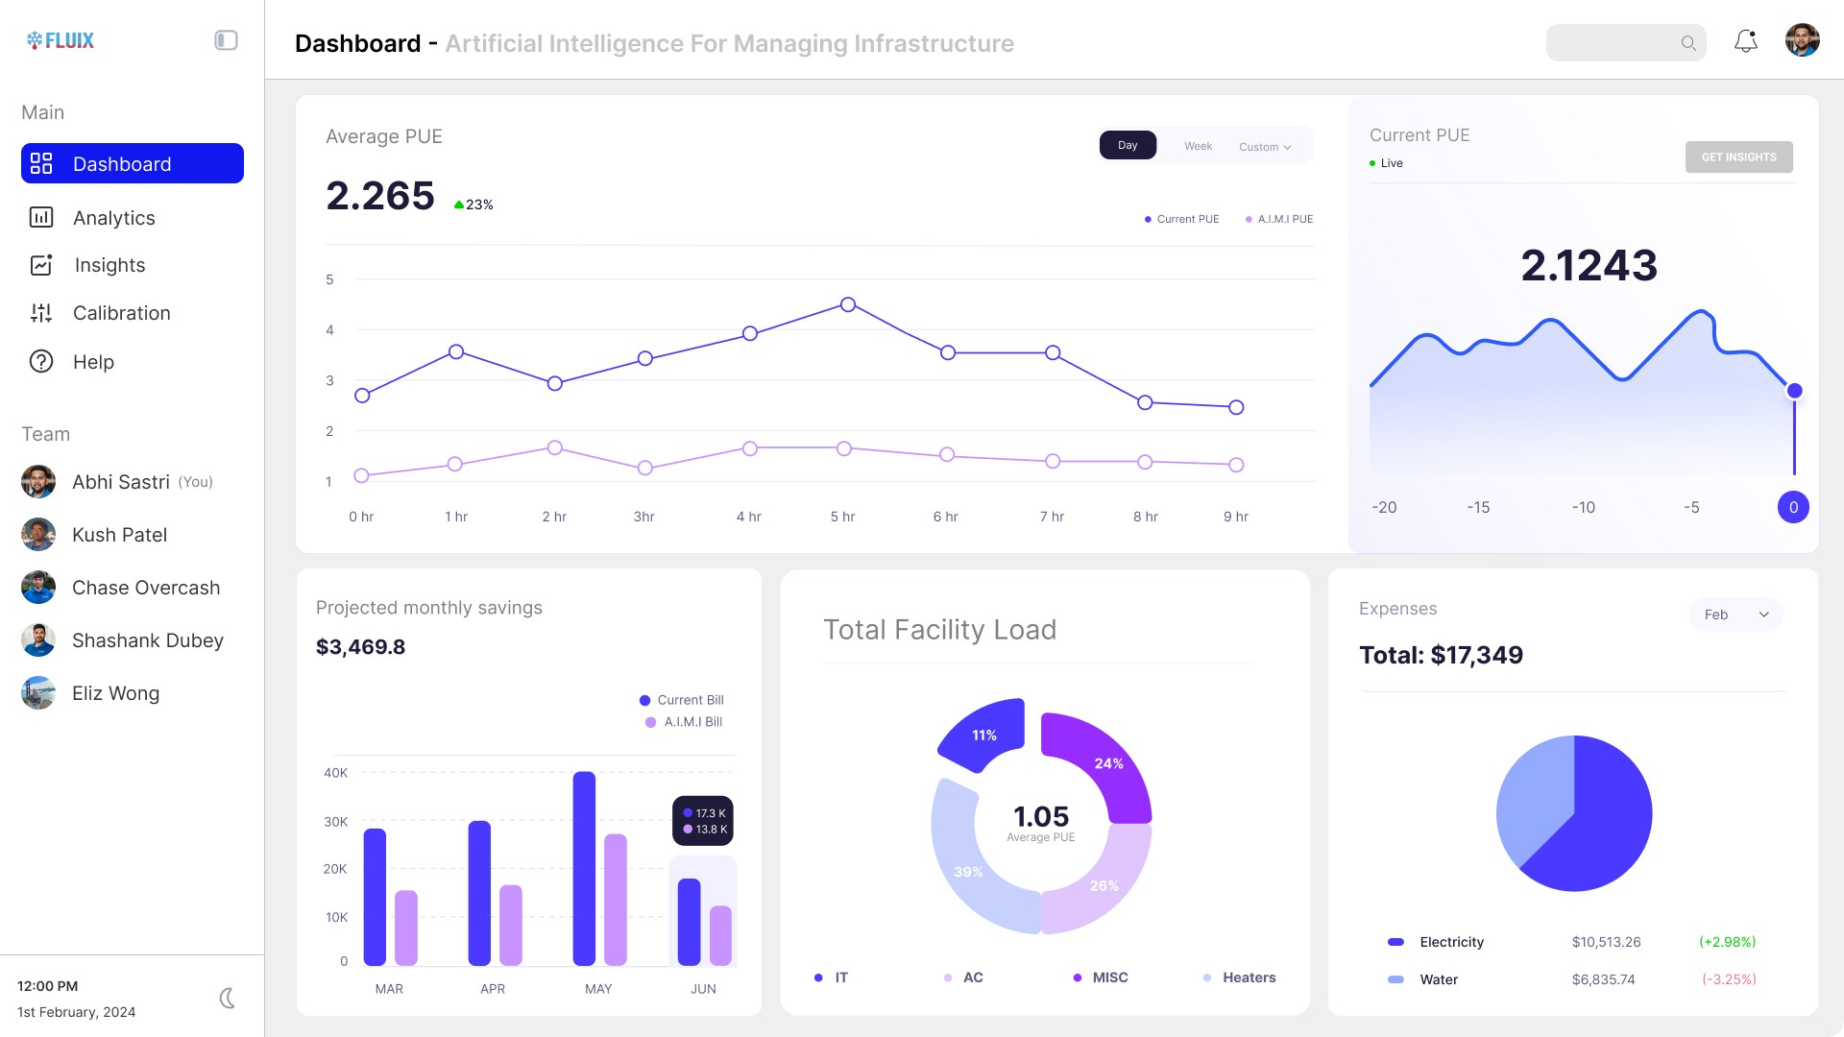Open the user profile avatar
Image resolution: width=1844 pixels, height=1037 pixels.
[1802, 40]
